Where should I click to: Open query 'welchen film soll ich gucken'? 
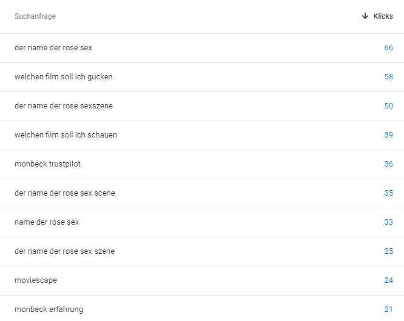pos(64,77)
